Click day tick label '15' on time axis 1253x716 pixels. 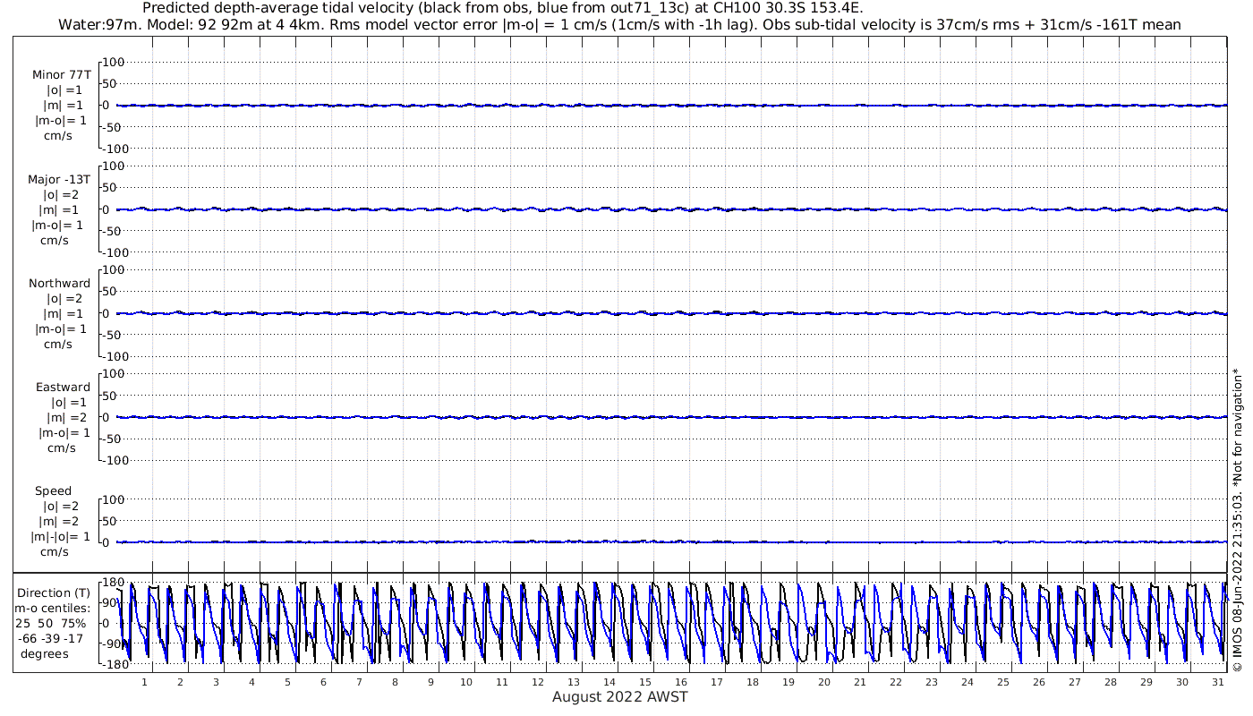645,682
